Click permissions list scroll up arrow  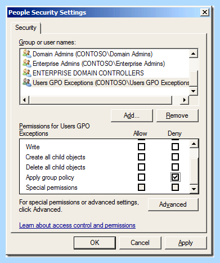tap(194, 144)
